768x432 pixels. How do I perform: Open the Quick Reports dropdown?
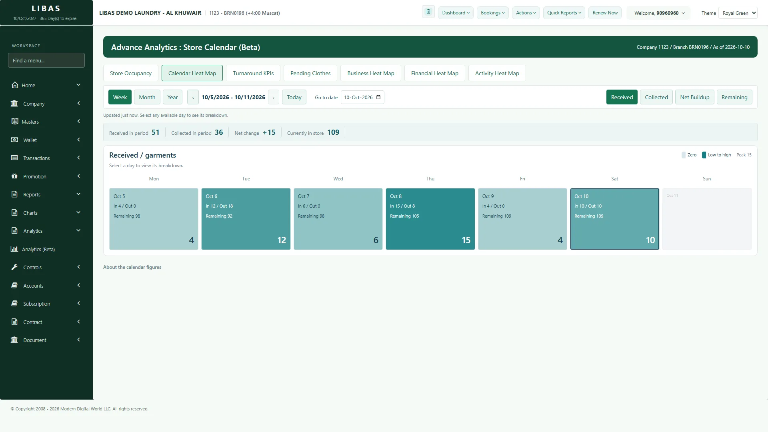[x=564, y=13]
